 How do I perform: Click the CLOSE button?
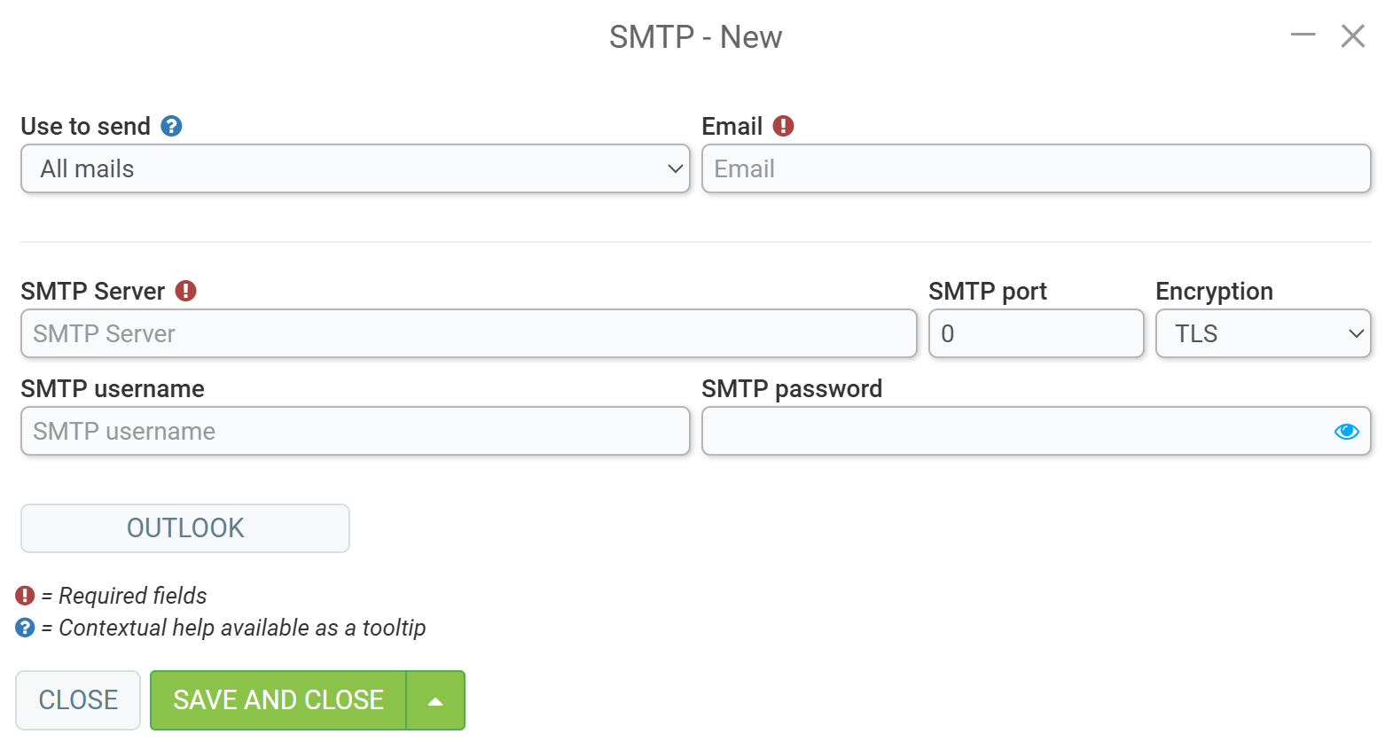78,700
